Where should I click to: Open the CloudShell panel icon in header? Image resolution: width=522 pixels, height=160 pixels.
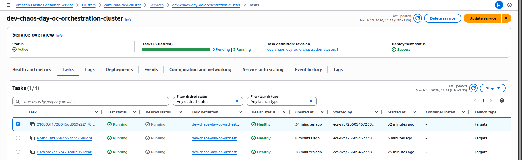[x=499, y=5]
